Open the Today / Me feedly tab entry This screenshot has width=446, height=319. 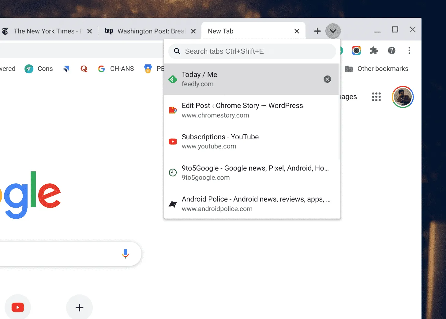pyautogui.click(x=252, y=79)
